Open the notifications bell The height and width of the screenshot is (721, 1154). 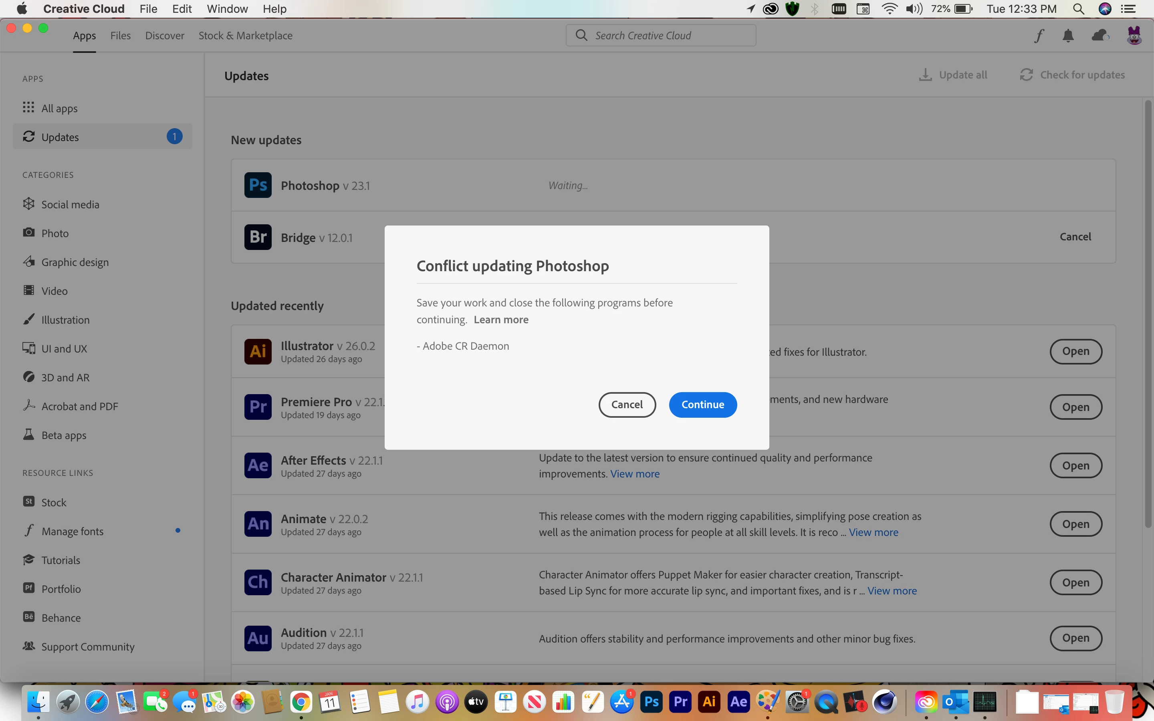tap(1068, 36)
